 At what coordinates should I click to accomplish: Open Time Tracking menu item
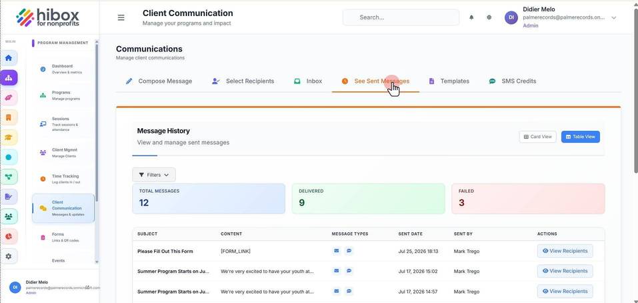click(x=63, y=179)
